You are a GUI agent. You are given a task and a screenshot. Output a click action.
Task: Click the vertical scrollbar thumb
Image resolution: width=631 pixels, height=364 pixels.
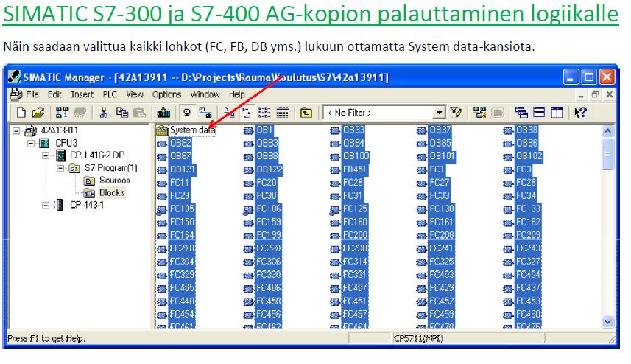[607, 154]
